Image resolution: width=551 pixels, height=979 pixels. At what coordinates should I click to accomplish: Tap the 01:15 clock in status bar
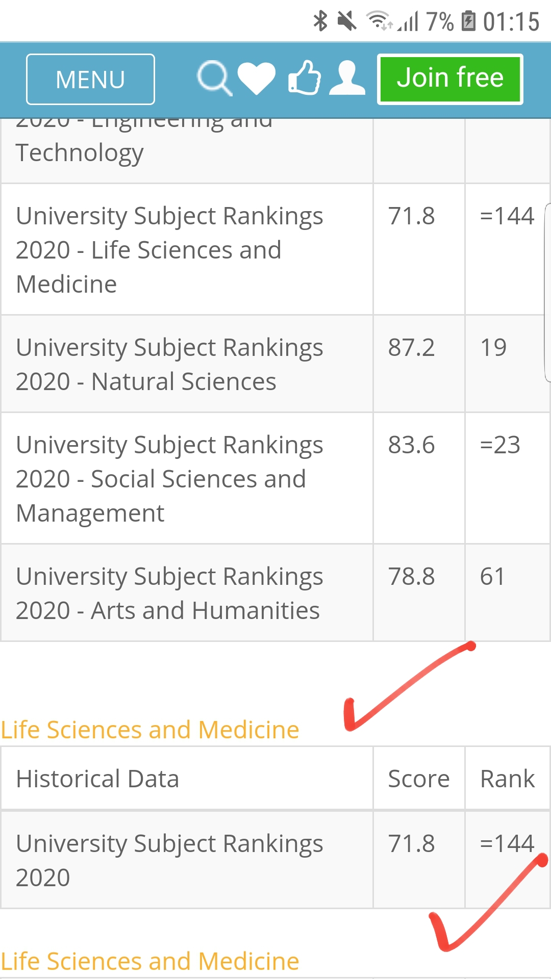click(511, 21)
